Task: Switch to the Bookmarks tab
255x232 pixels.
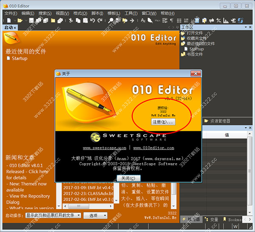Action: [x=232, y=220]
